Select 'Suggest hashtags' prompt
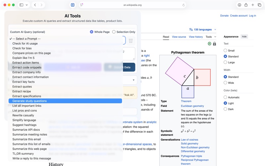Image resolution: width=265 pixels, height=166 pixels. point(65,125)
